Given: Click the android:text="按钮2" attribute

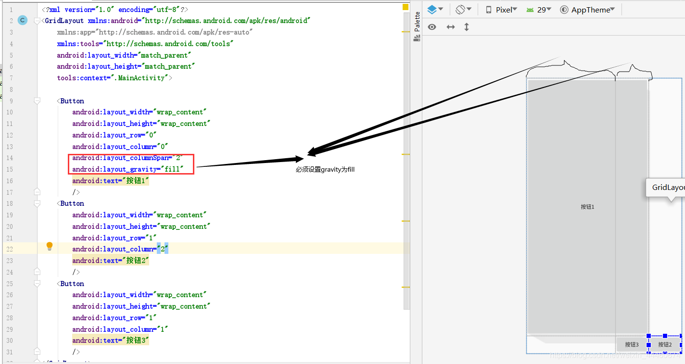Looking at the screenshot, I should (x=111, y=261).
